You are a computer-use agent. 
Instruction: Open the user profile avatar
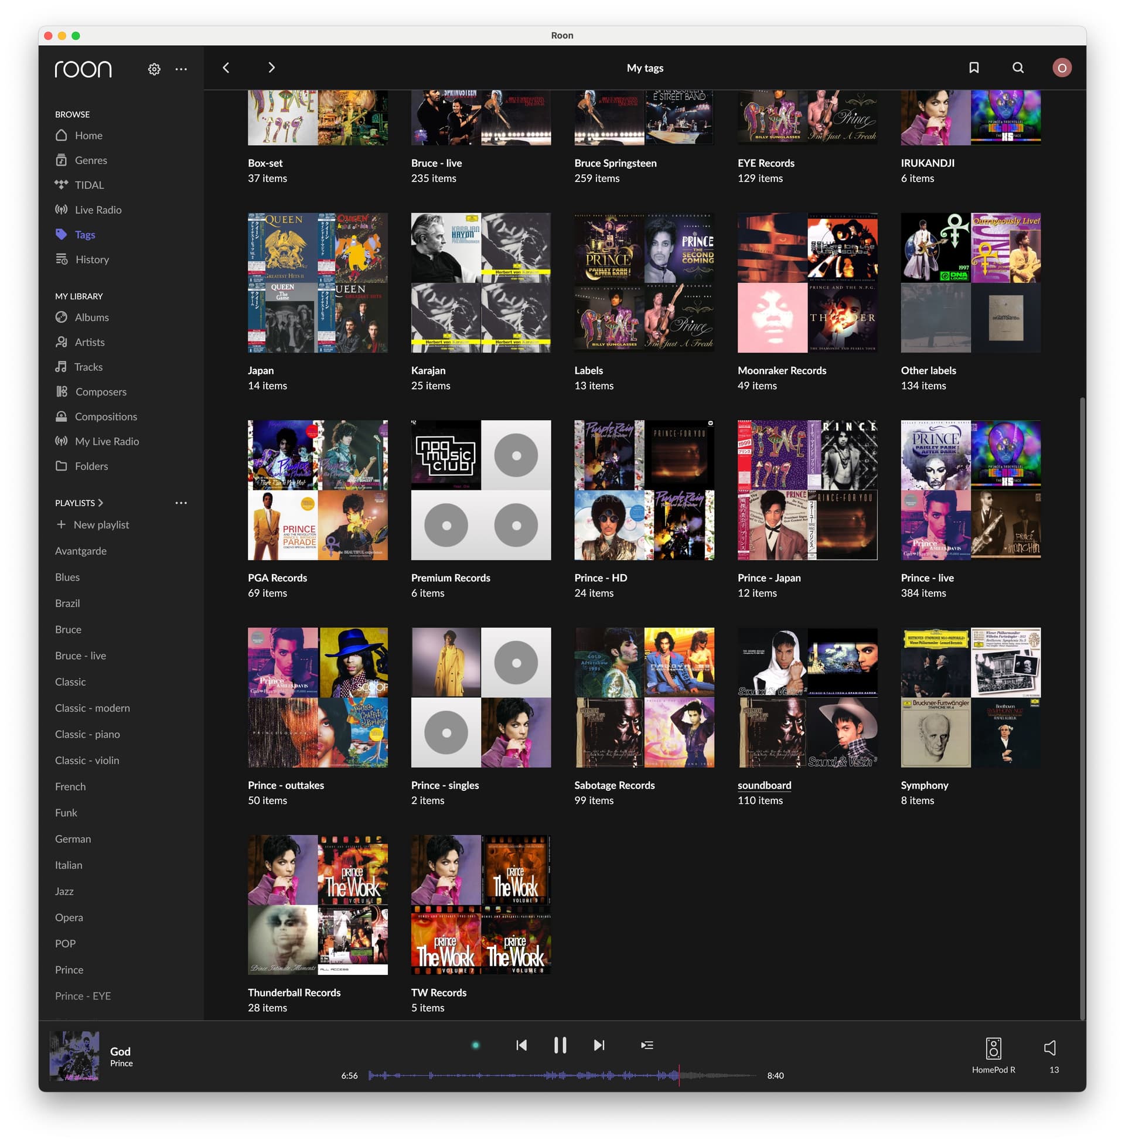click(x=1062, y=68)
